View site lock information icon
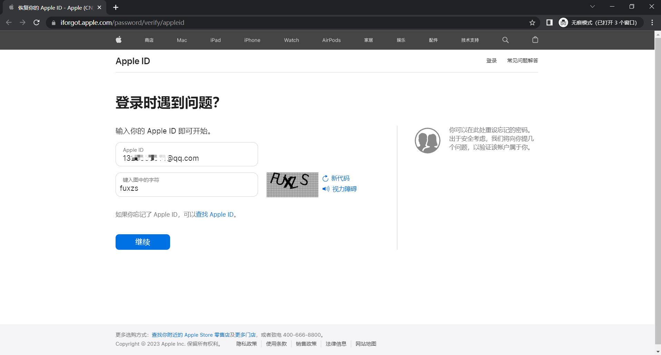Image resolution: width=661 pixels, height=355 pixels. pyautogui.click(x=53, y=23)
